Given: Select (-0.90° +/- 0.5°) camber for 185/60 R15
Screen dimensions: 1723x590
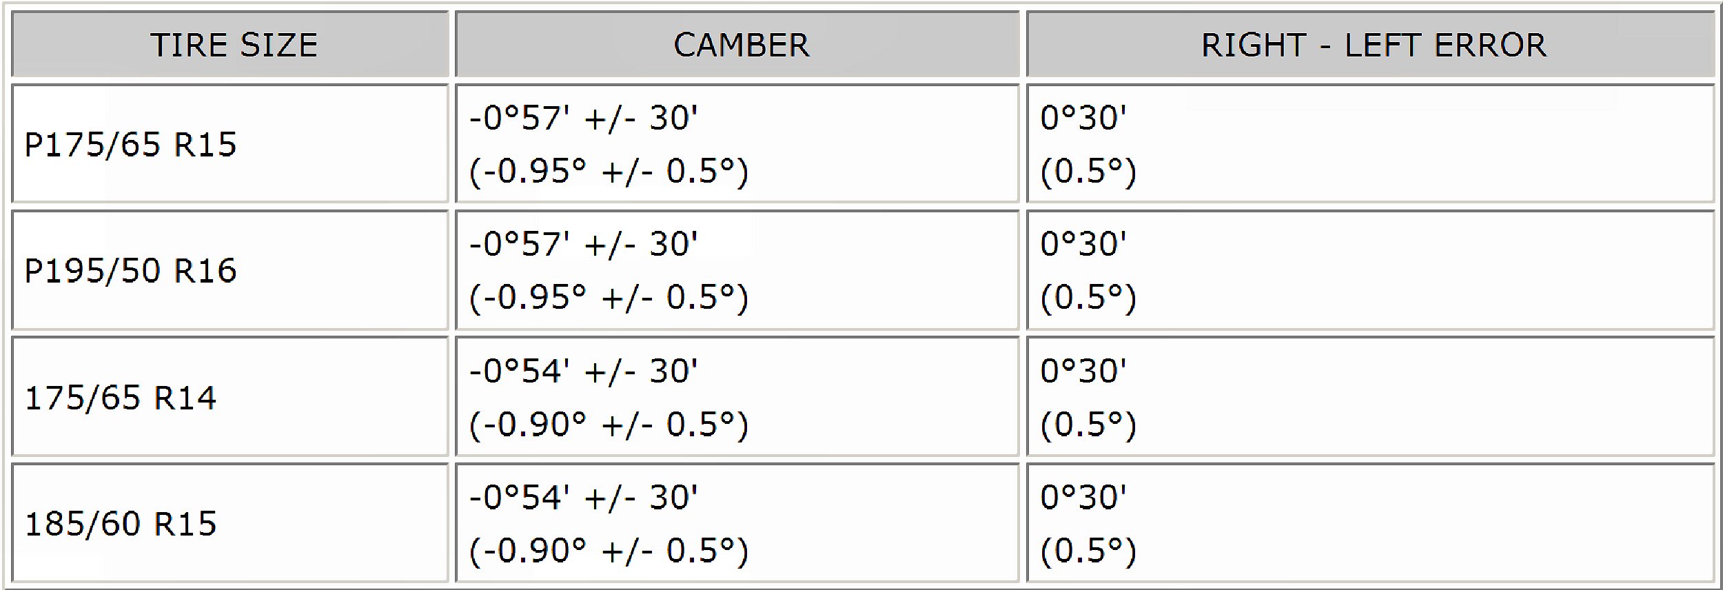Looking at the screenshot, I should pos(608,550).
